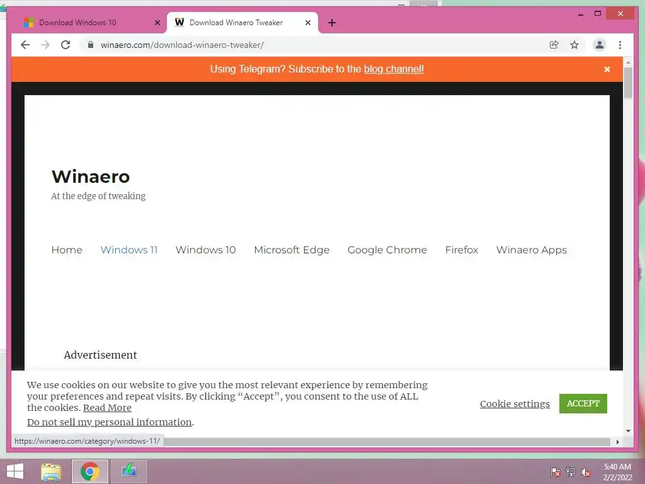The height and width of the screenshot is (484, 645).
Task: Click the Chrome taskbar icon
Action: click(89, 471)
